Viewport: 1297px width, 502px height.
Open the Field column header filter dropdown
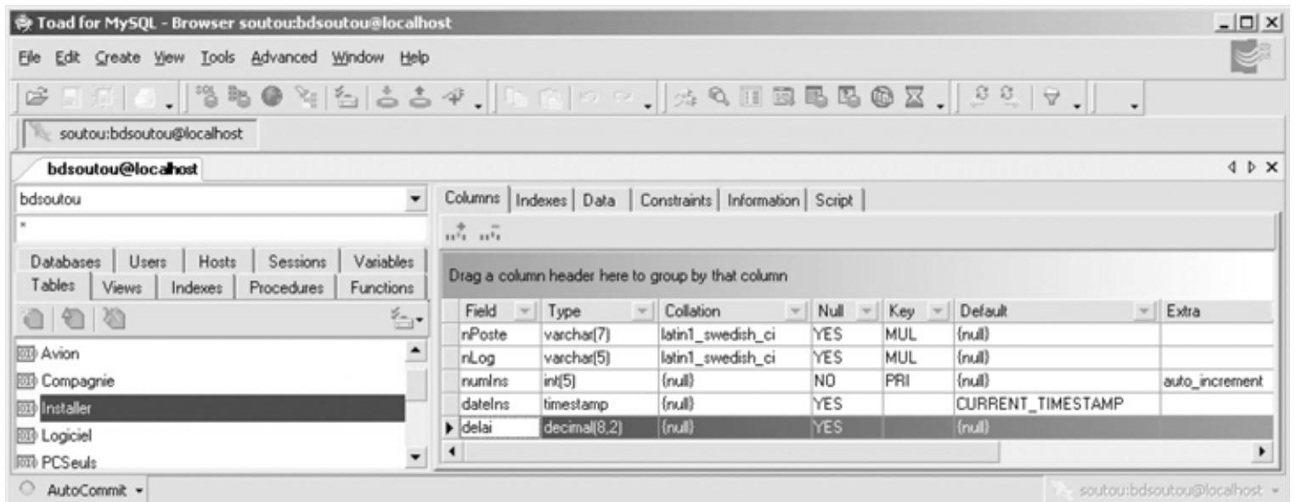[x=524, y=312]
